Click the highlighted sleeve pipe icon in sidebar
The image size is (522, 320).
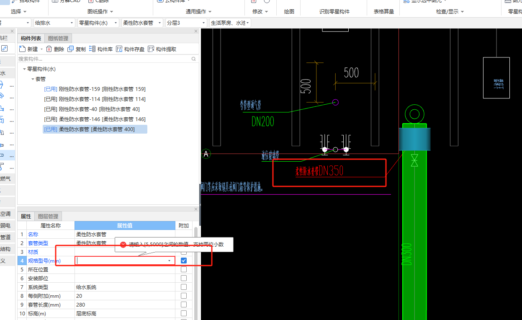tap(2, 155)
